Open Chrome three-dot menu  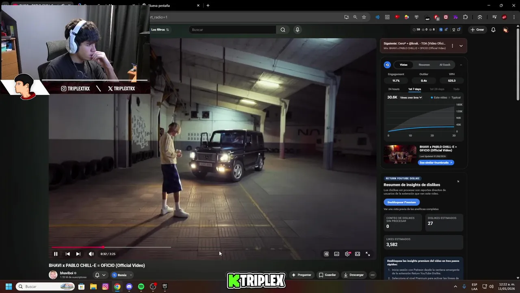[514, 17]
